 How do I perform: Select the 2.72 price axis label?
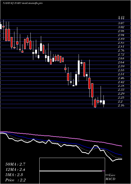tap(121, 54)
